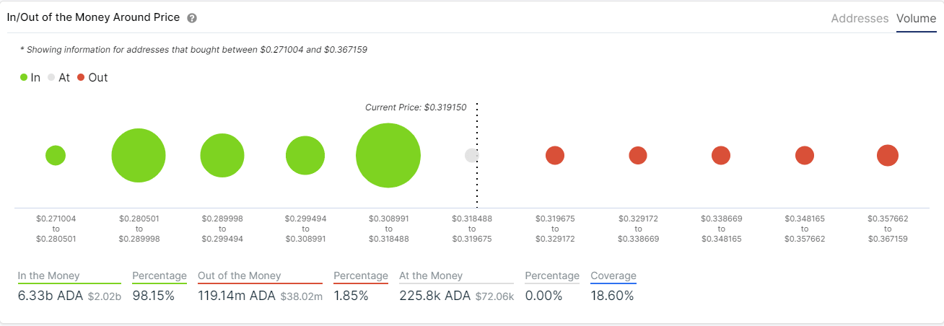Screen dimensions: 944x326
Task: Toggle the green In legend item
Action: pos(30,77)
